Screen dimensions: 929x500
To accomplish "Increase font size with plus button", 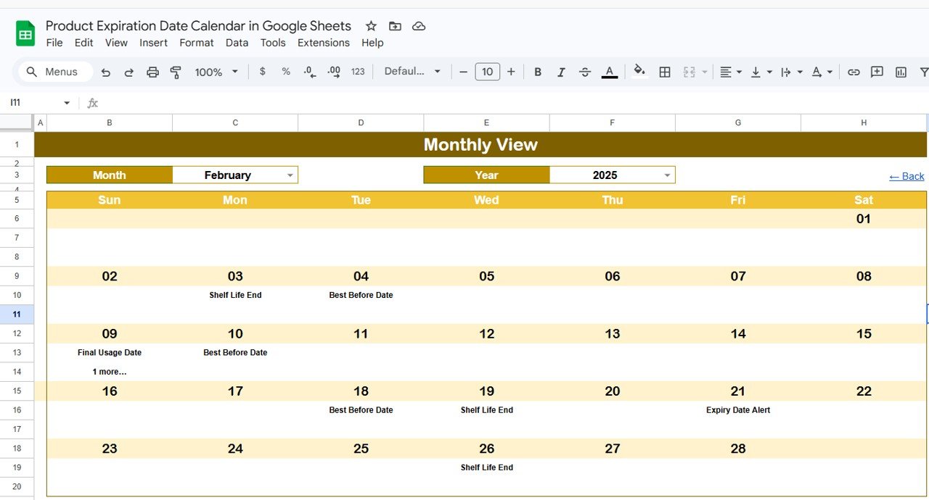I will (x=511, y=72).
